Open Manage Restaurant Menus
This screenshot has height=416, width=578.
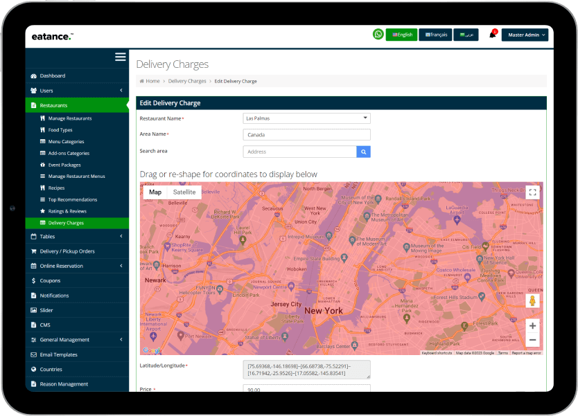point(77,177)
